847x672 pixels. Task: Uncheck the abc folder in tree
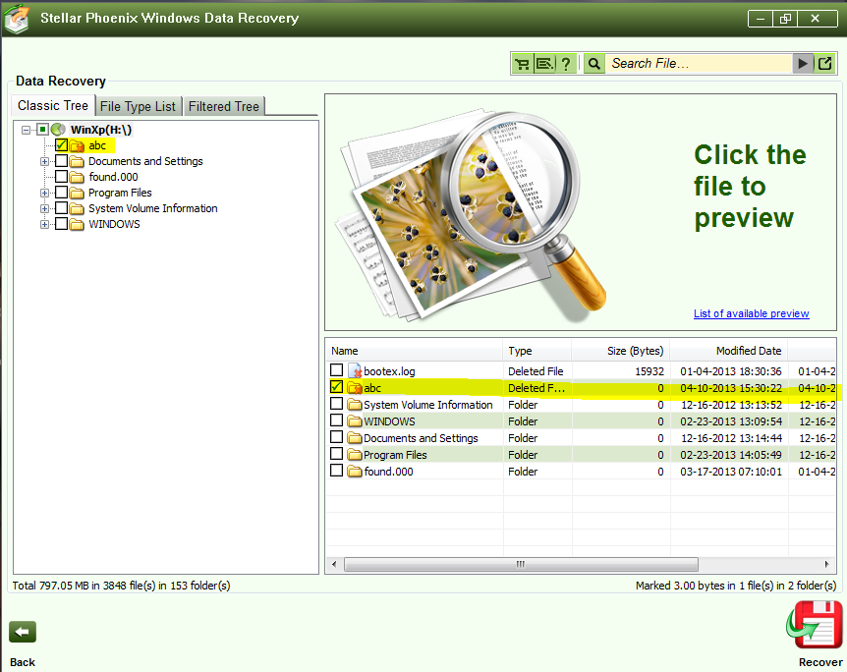pos(61,145)
